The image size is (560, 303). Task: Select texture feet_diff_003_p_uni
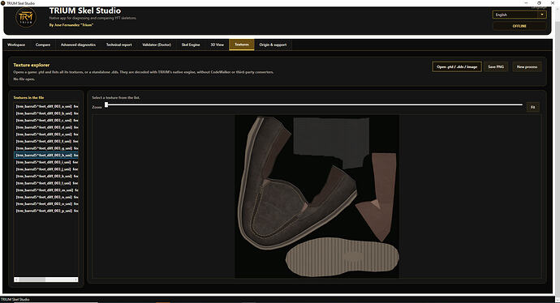(x=46, y=211)
